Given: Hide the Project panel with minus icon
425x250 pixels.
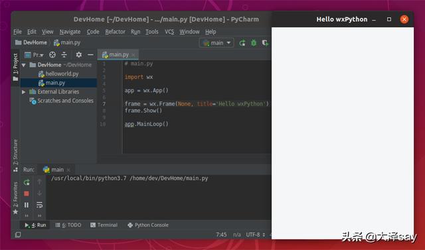Looking at the screenshot, I should tap(90, 55).
